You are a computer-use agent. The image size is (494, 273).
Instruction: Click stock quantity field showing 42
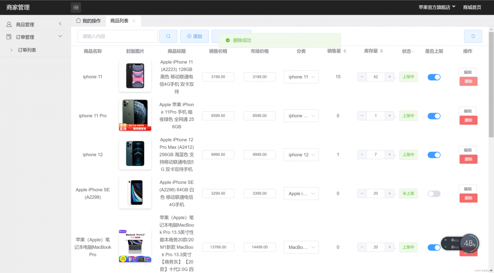[x=376, y=77]
